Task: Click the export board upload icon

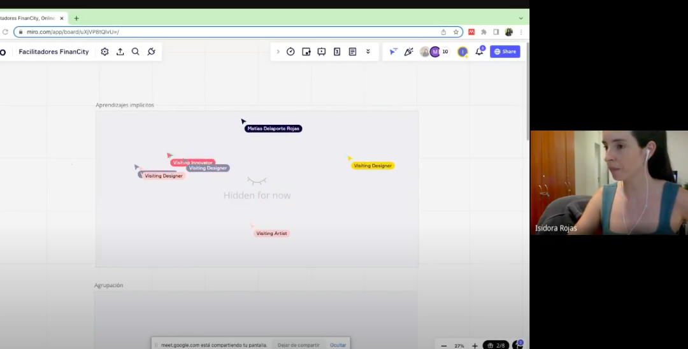Action: tap(120, 52)
